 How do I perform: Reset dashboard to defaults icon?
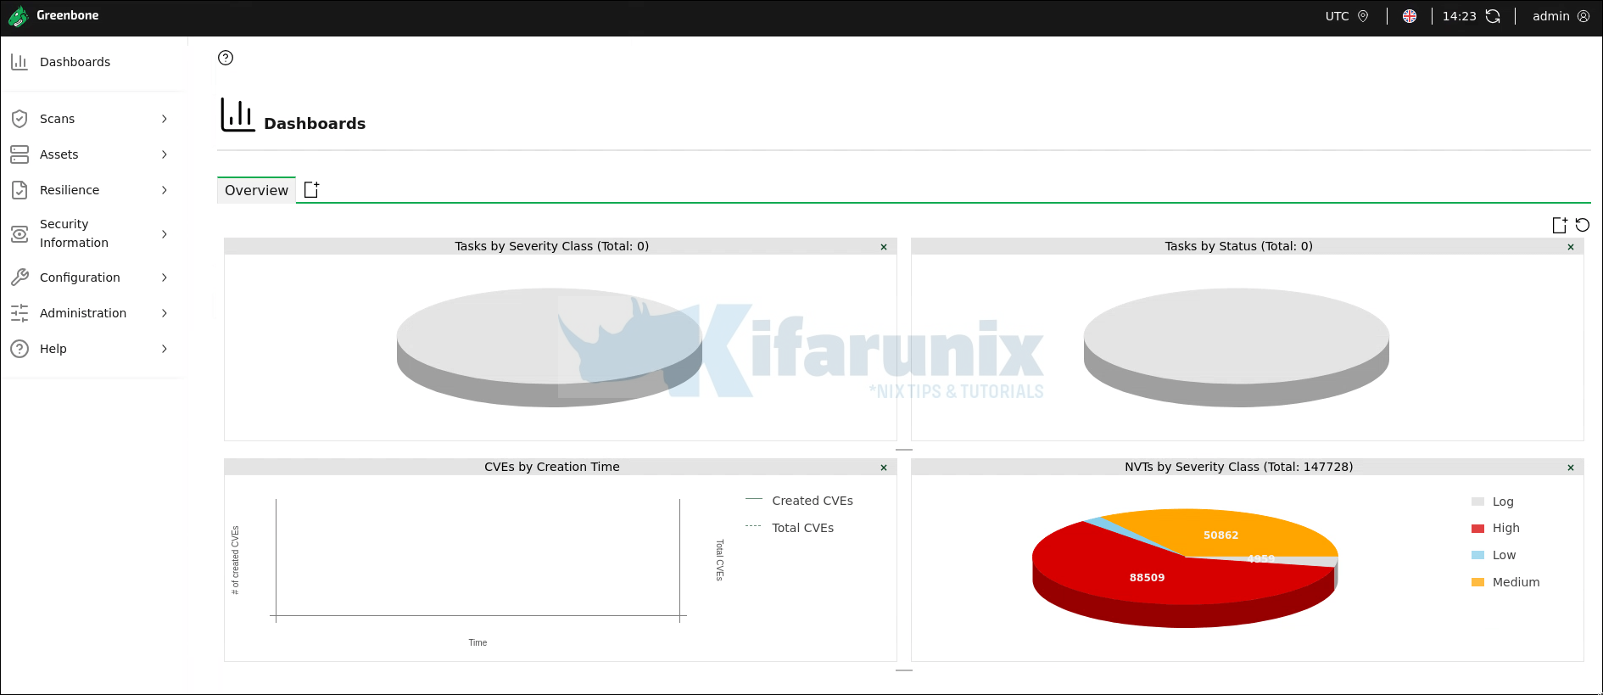(x=1583, y=225)
